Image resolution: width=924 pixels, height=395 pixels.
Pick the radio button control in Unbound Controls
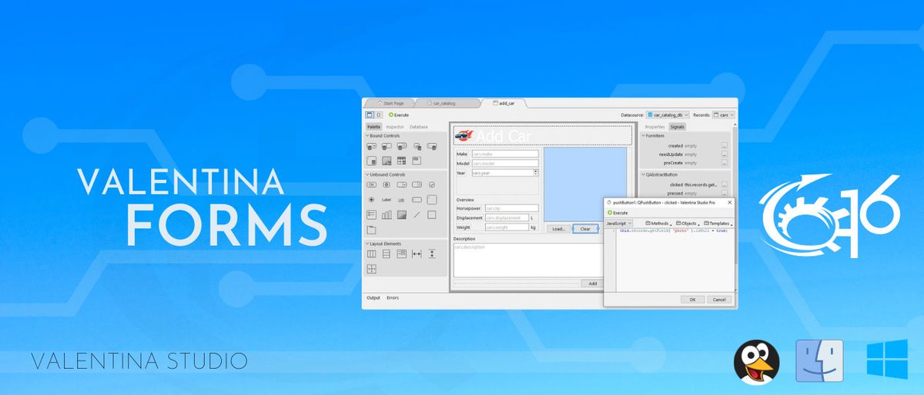point(372,200)
